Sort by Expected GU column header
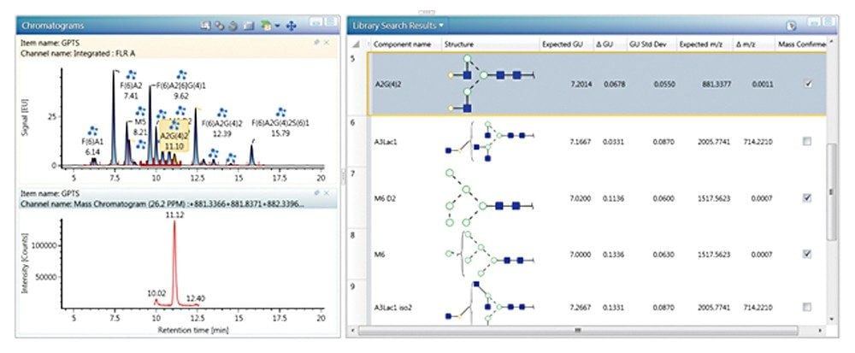 pos(563,44)
